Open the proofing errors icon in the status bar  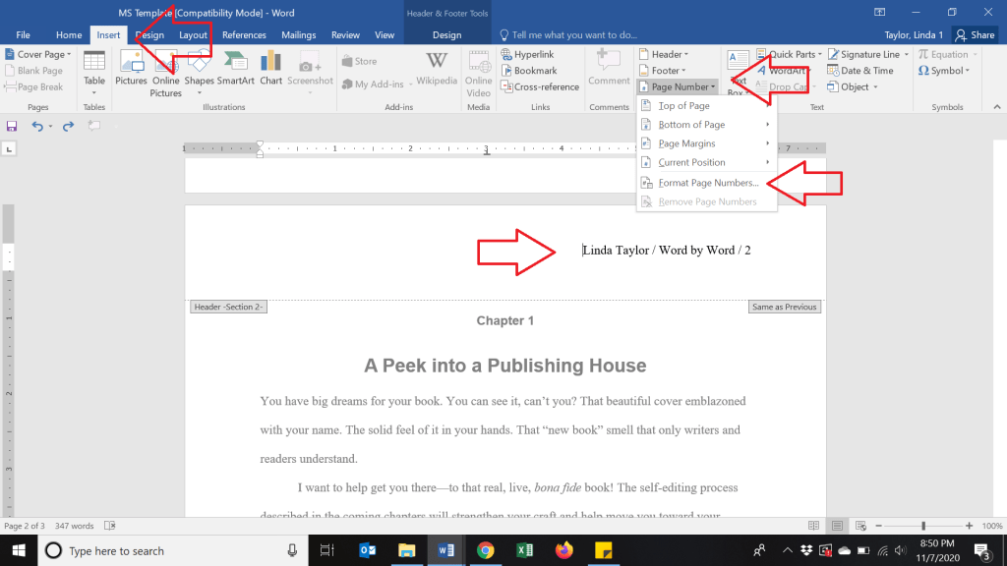click(110, 526)
